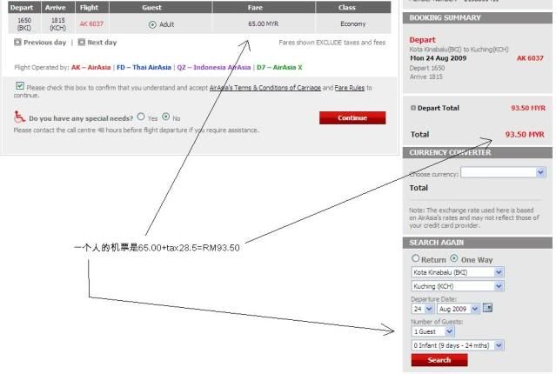556x374 pixels.
Task: Click the Booking Summary header
Action: (478, 17)
